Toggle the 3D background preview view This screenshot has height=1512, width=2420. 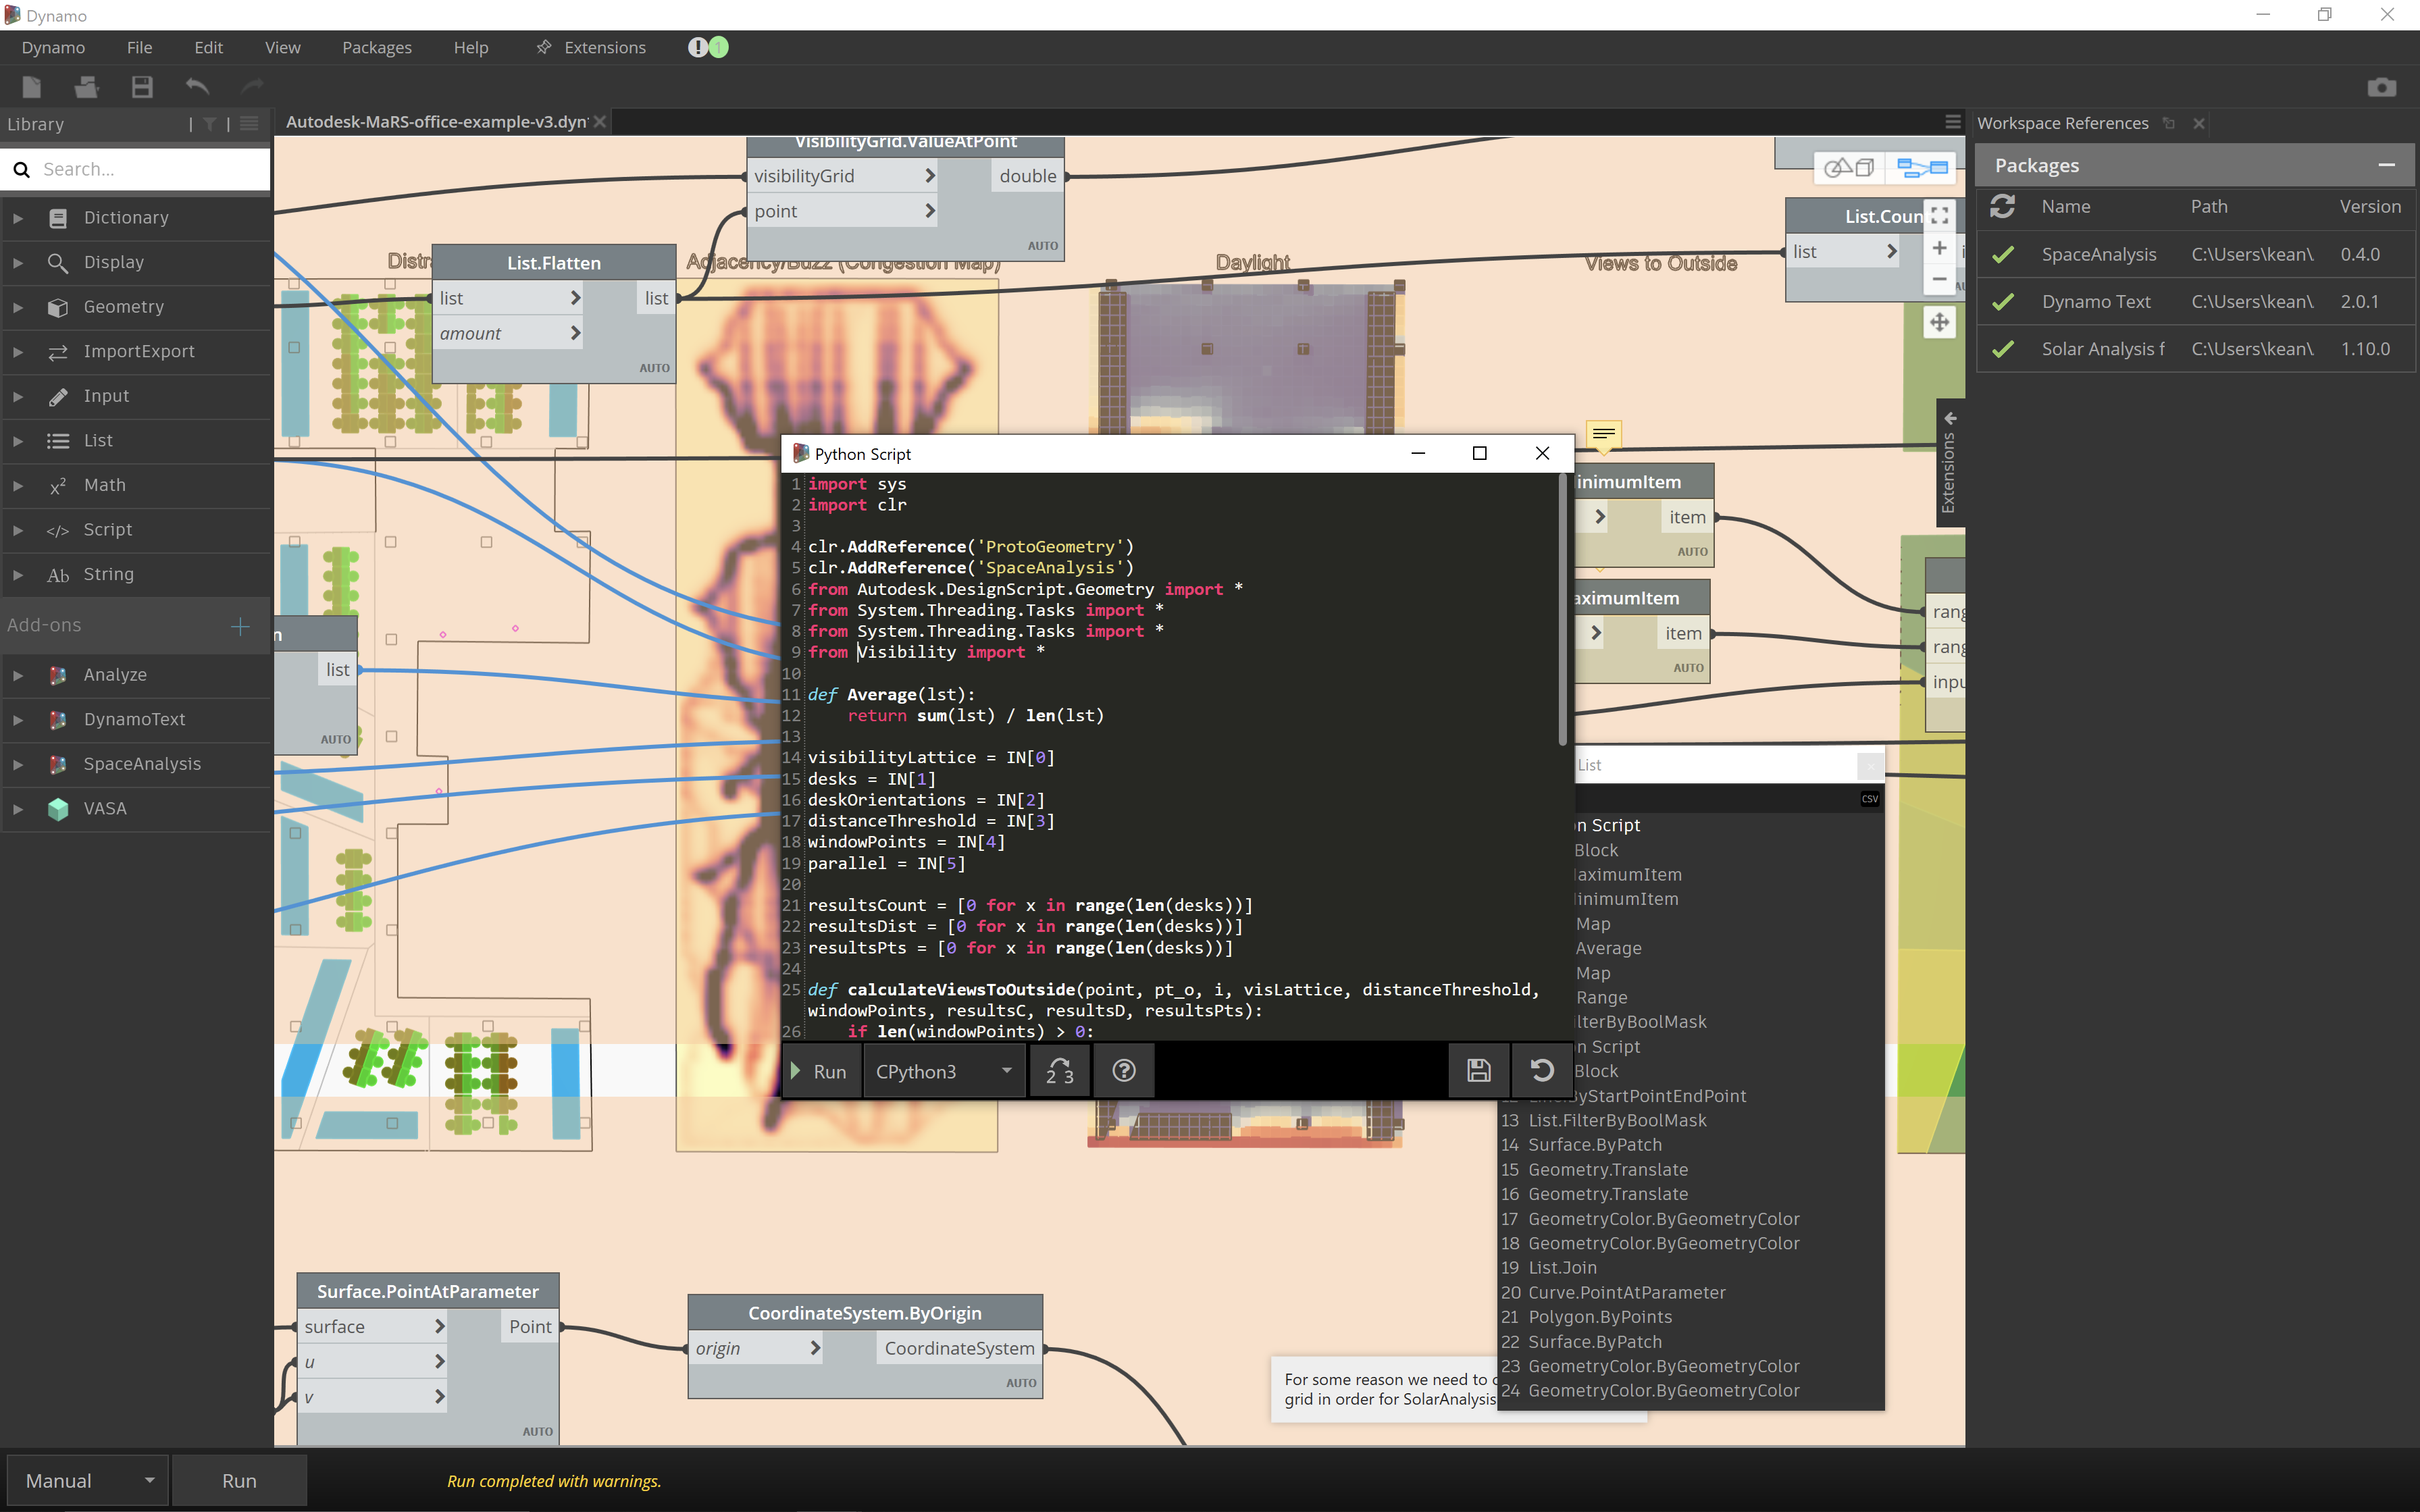[x=1849, y=167]
